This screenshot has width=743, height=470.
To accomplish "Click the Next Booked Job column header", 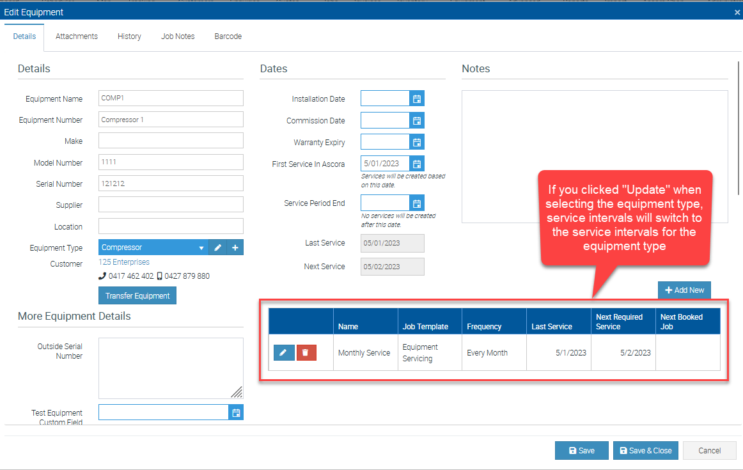I will click(x=688, y=322).
